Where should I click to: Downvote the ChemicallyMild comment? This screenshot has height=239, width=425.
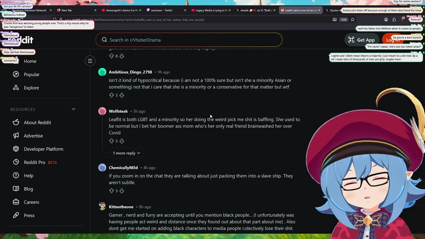122,191
